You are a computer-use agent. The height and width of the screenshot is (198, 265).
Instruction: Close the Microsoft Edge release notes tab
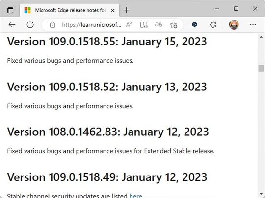pos(113,10)
